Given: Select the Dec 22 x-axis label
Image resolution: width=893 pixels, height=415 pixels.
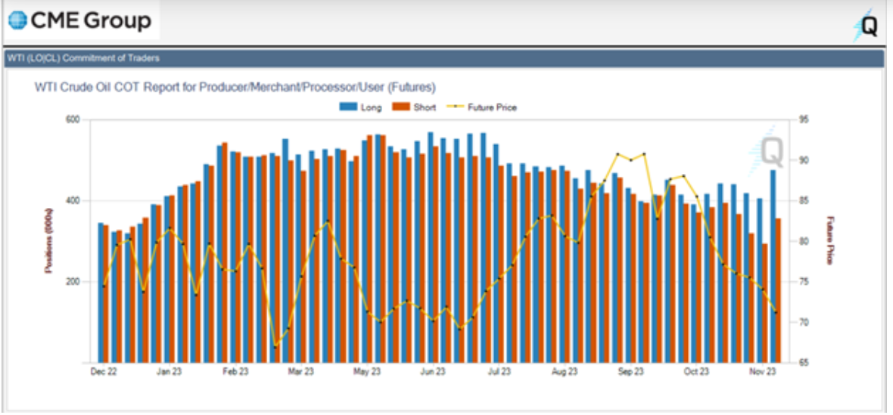Looking at the screenshot, I should [x=102, y=372].
